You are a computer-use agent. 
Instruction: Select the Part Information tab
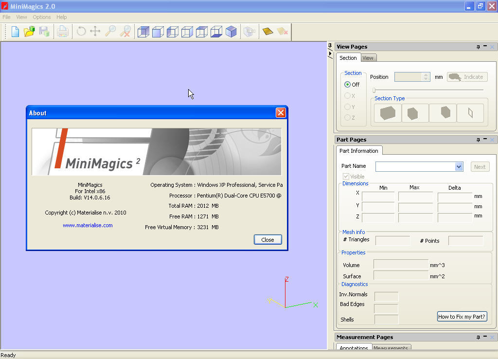pos(358,151)
